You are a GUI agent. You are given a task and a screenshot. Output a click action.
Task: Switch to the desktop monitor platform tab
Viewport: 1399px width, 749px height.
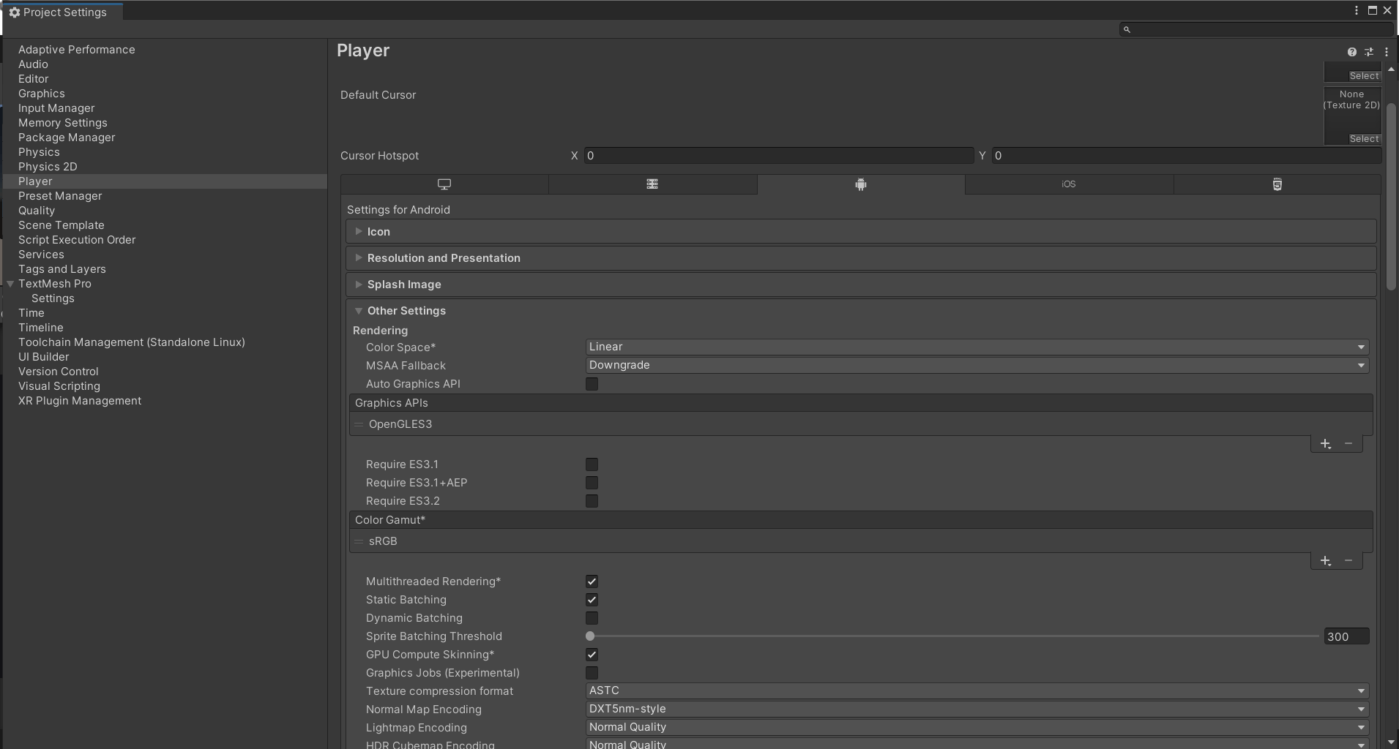pos(444,184)
